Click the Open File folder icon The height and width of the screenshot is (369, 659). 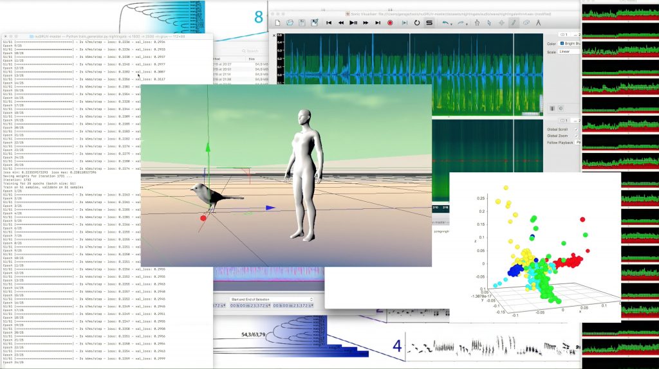tap(290, 22)
